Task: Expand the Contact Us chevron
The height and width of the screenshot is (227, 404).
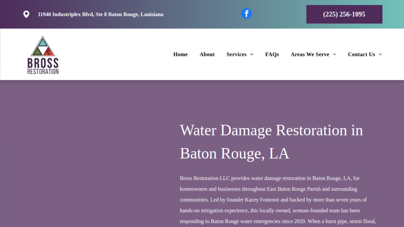Action: pos(381,54)
